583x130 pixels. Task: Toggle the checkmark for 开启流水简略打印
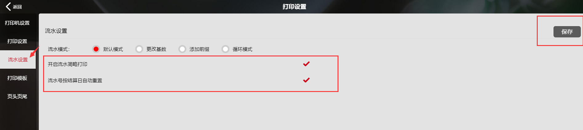(306, 64)
